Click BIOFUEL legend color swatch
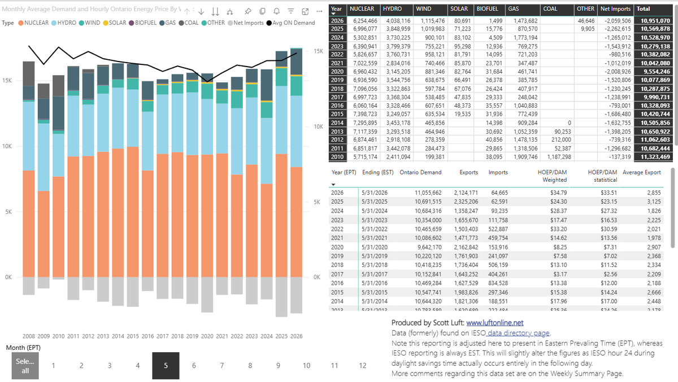 (x=132, y=23)
